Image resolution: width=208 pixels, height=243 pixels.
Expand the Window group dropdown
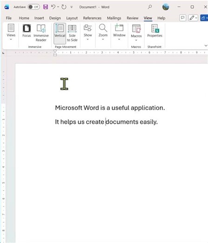[x=119, y=32]
